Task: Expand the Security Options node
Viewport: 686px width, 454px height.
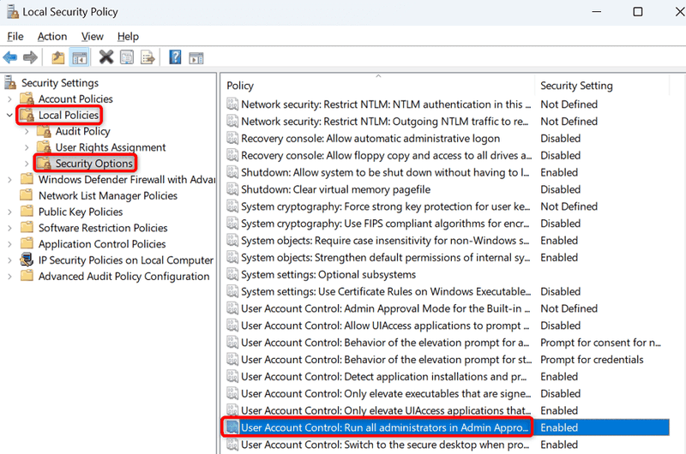Action: [27, 164]
